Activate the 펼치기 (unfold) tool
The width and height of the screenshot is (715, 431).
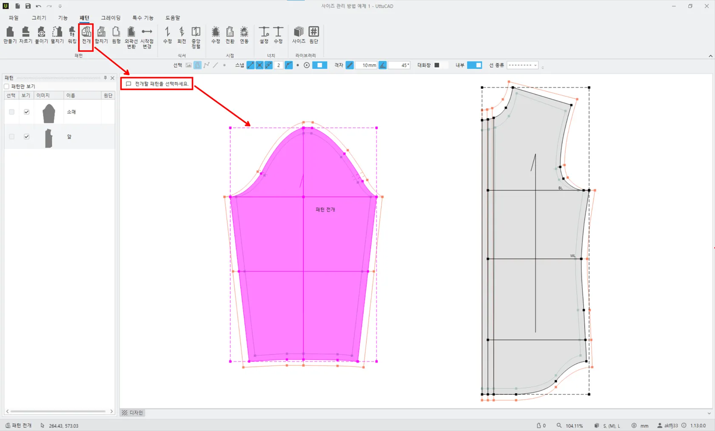pyautogui.click(x=57, y=35)
